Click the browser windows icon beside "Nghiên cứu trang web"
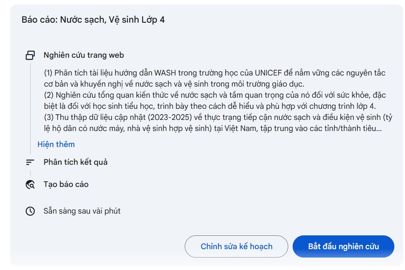405x270 pixels. [x=31, y=55]
